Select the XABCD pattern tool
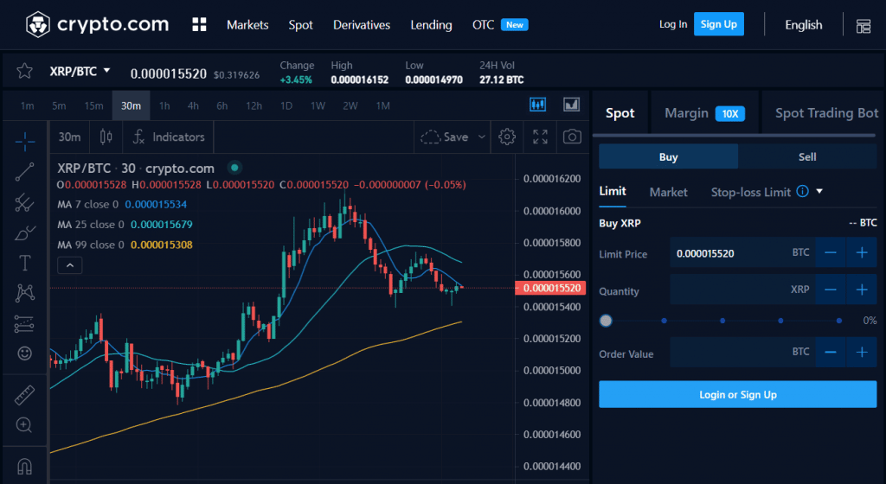 (24, 293)
